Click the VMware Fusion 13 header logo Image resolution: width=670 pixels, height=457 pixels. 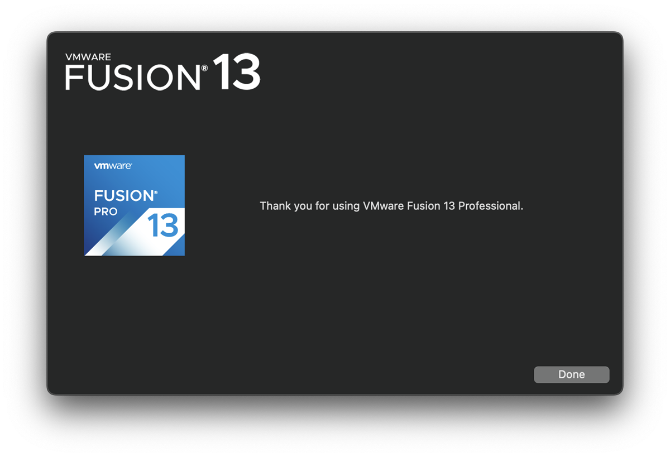click(x=162, y=72)
